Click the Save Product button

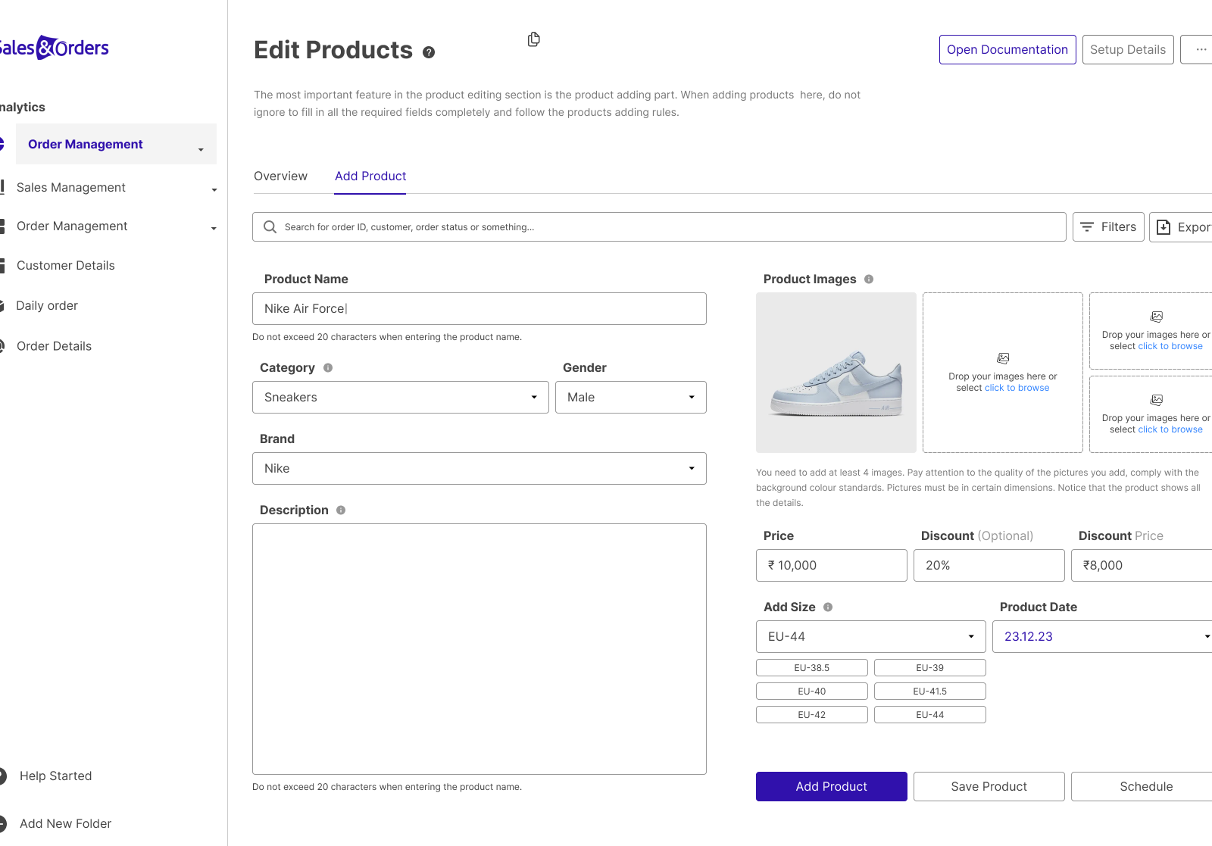(x=989, y=786)
